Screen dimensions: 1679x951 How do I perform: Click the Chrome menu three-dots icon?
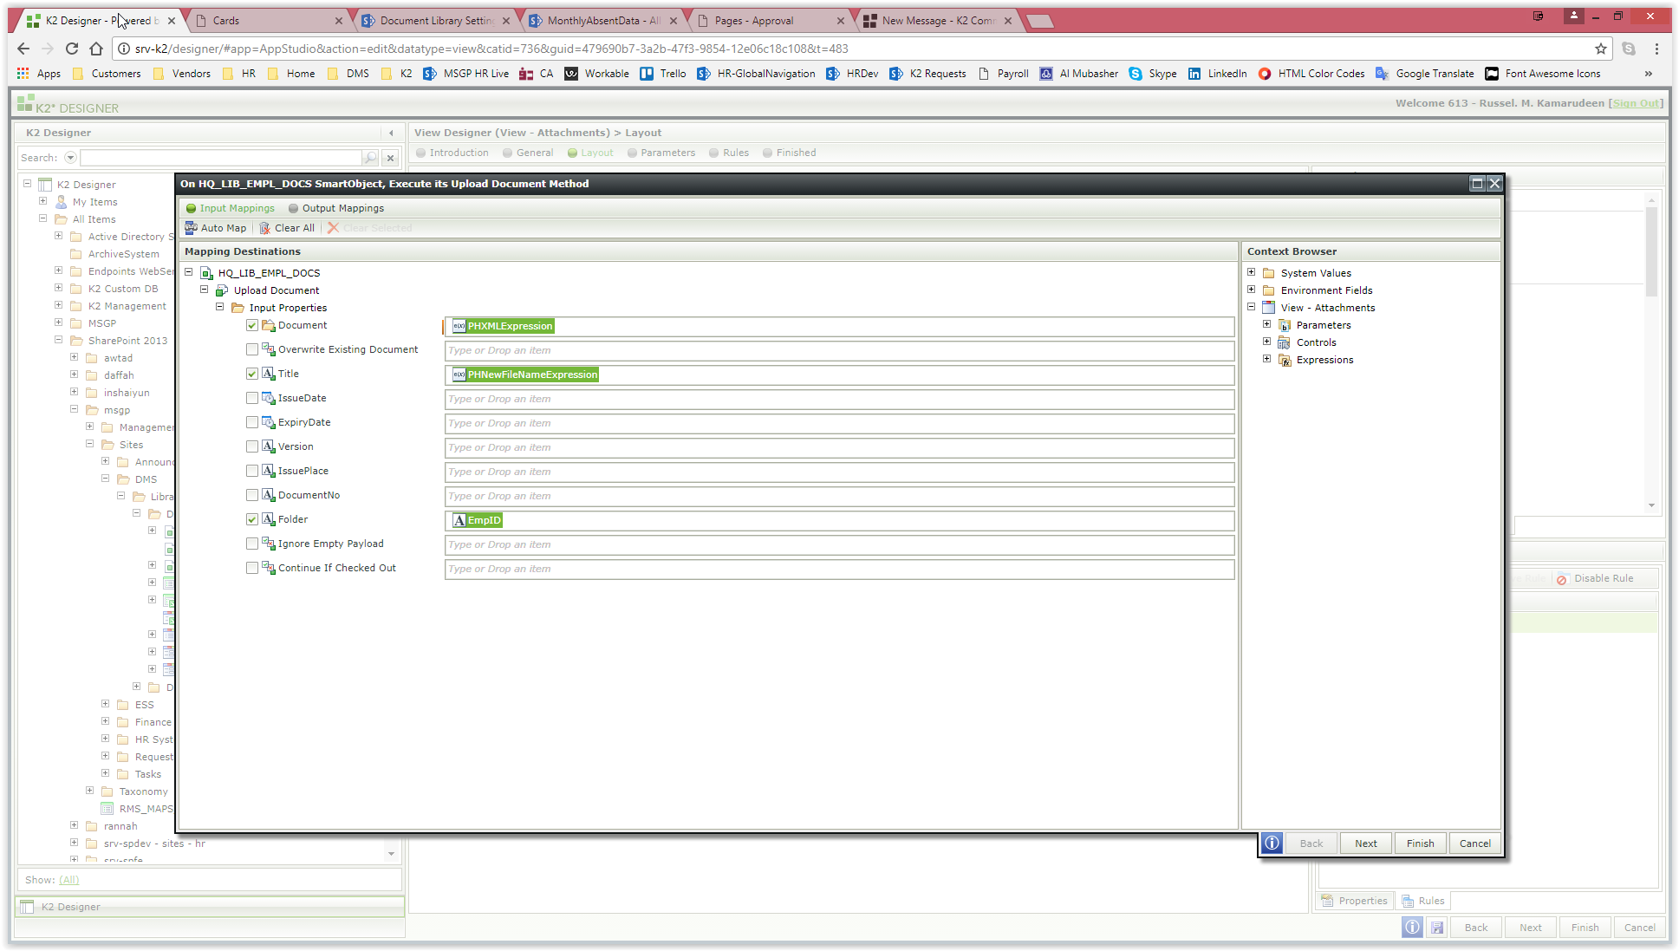pyautogui.click(x=1656, y=49)
